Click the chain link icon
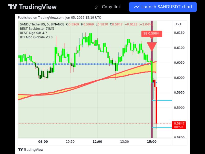 pos(97,7)
